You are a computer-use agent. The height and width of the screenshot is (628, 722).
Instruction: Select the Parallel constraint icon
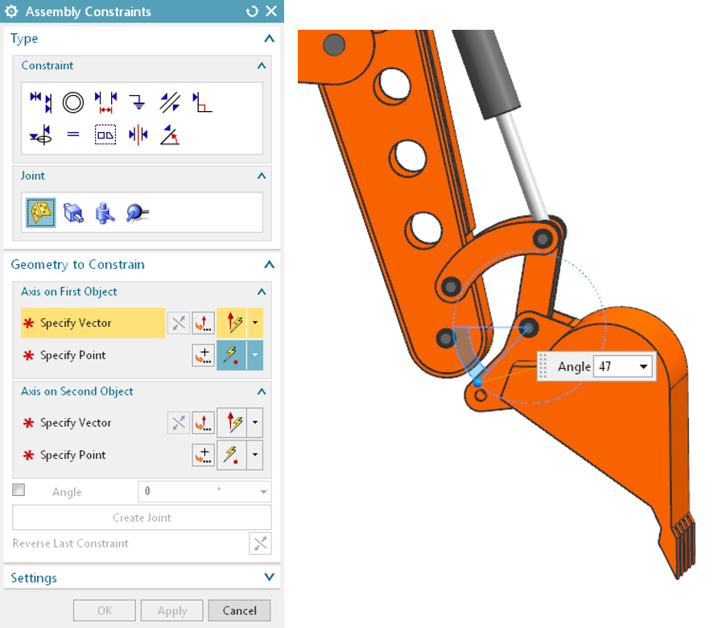click(x=170, y=102)
